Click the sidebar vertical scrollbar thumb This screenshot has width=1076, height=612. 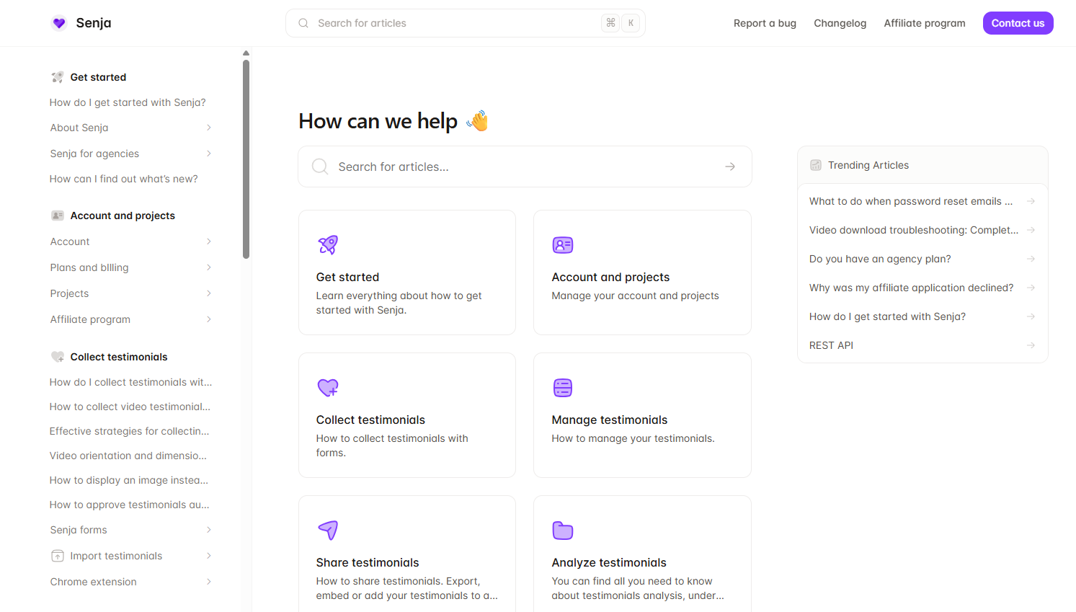click(246, 159)
